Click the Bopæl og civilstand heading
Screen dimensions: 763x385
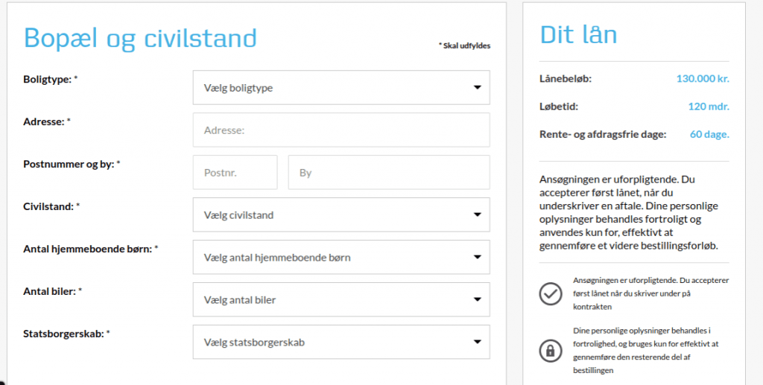(140, 39)
